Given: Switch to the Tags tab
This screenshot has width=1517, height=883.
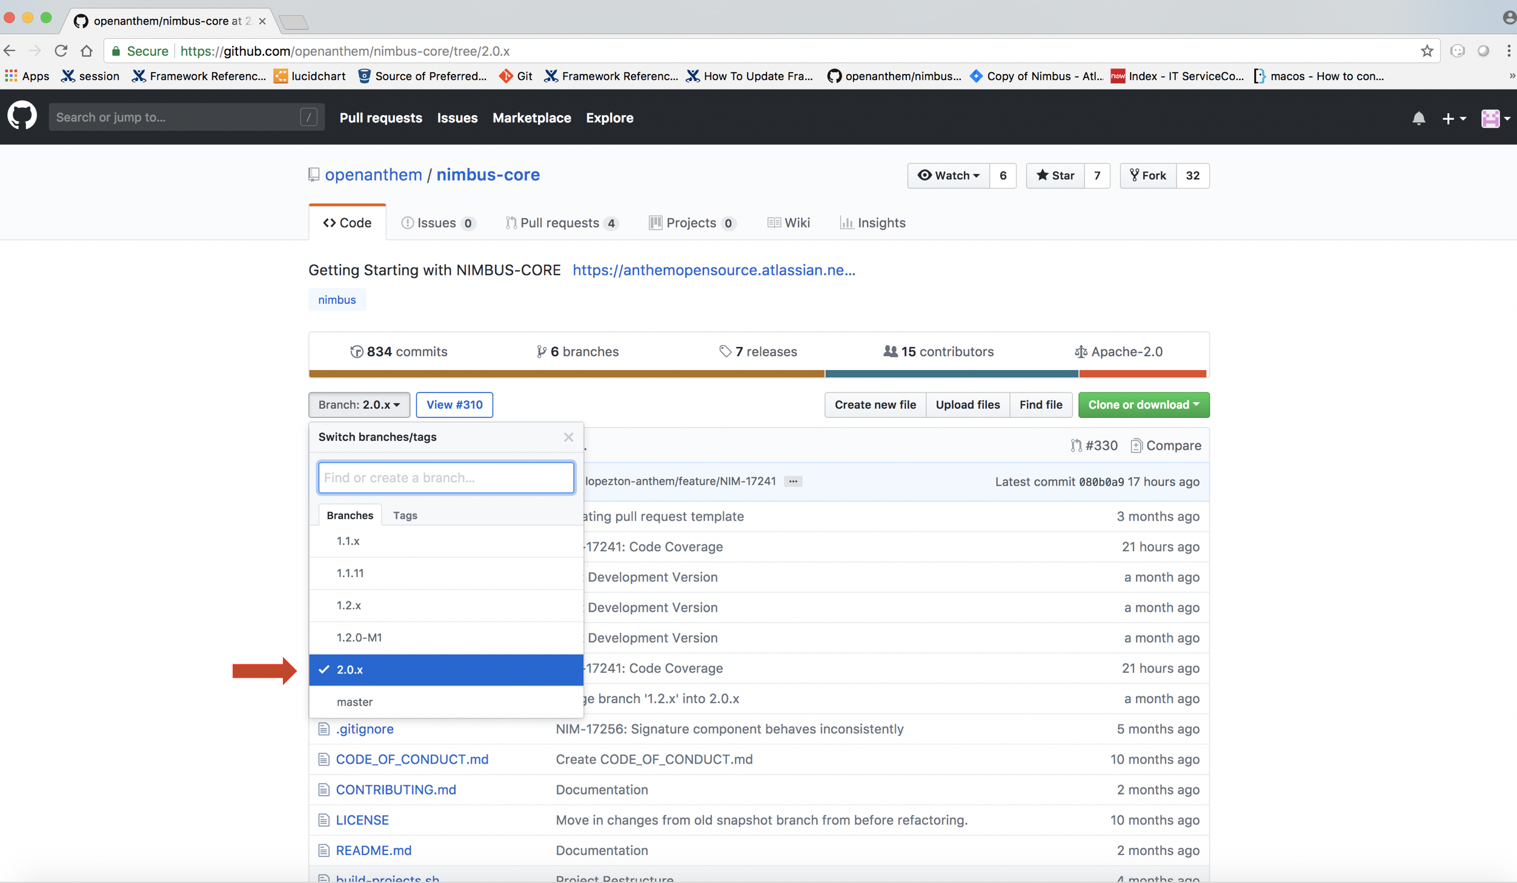Looking at the screenshot, I should tap(405, 515).
